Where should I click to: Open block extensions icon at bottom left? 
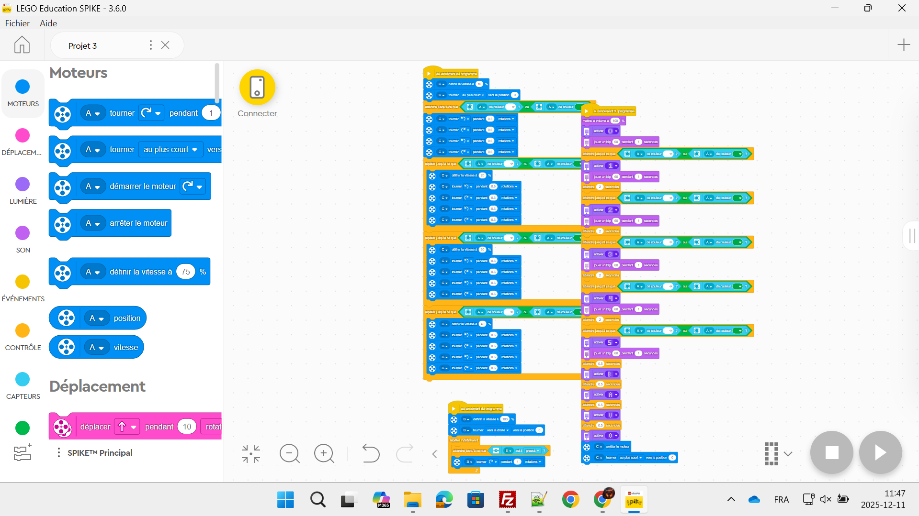point(23,452)
